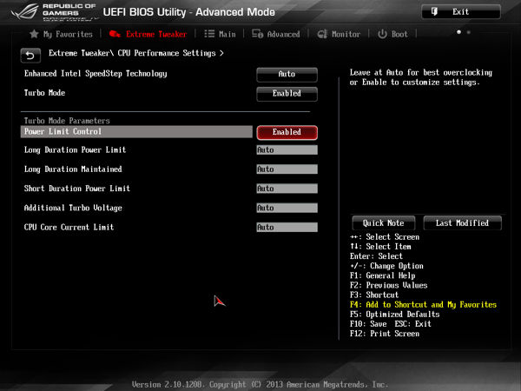This screenshot has height=391, width=521.
Task: Click Long Duration Power Limit value field
Action: [287, 150]
